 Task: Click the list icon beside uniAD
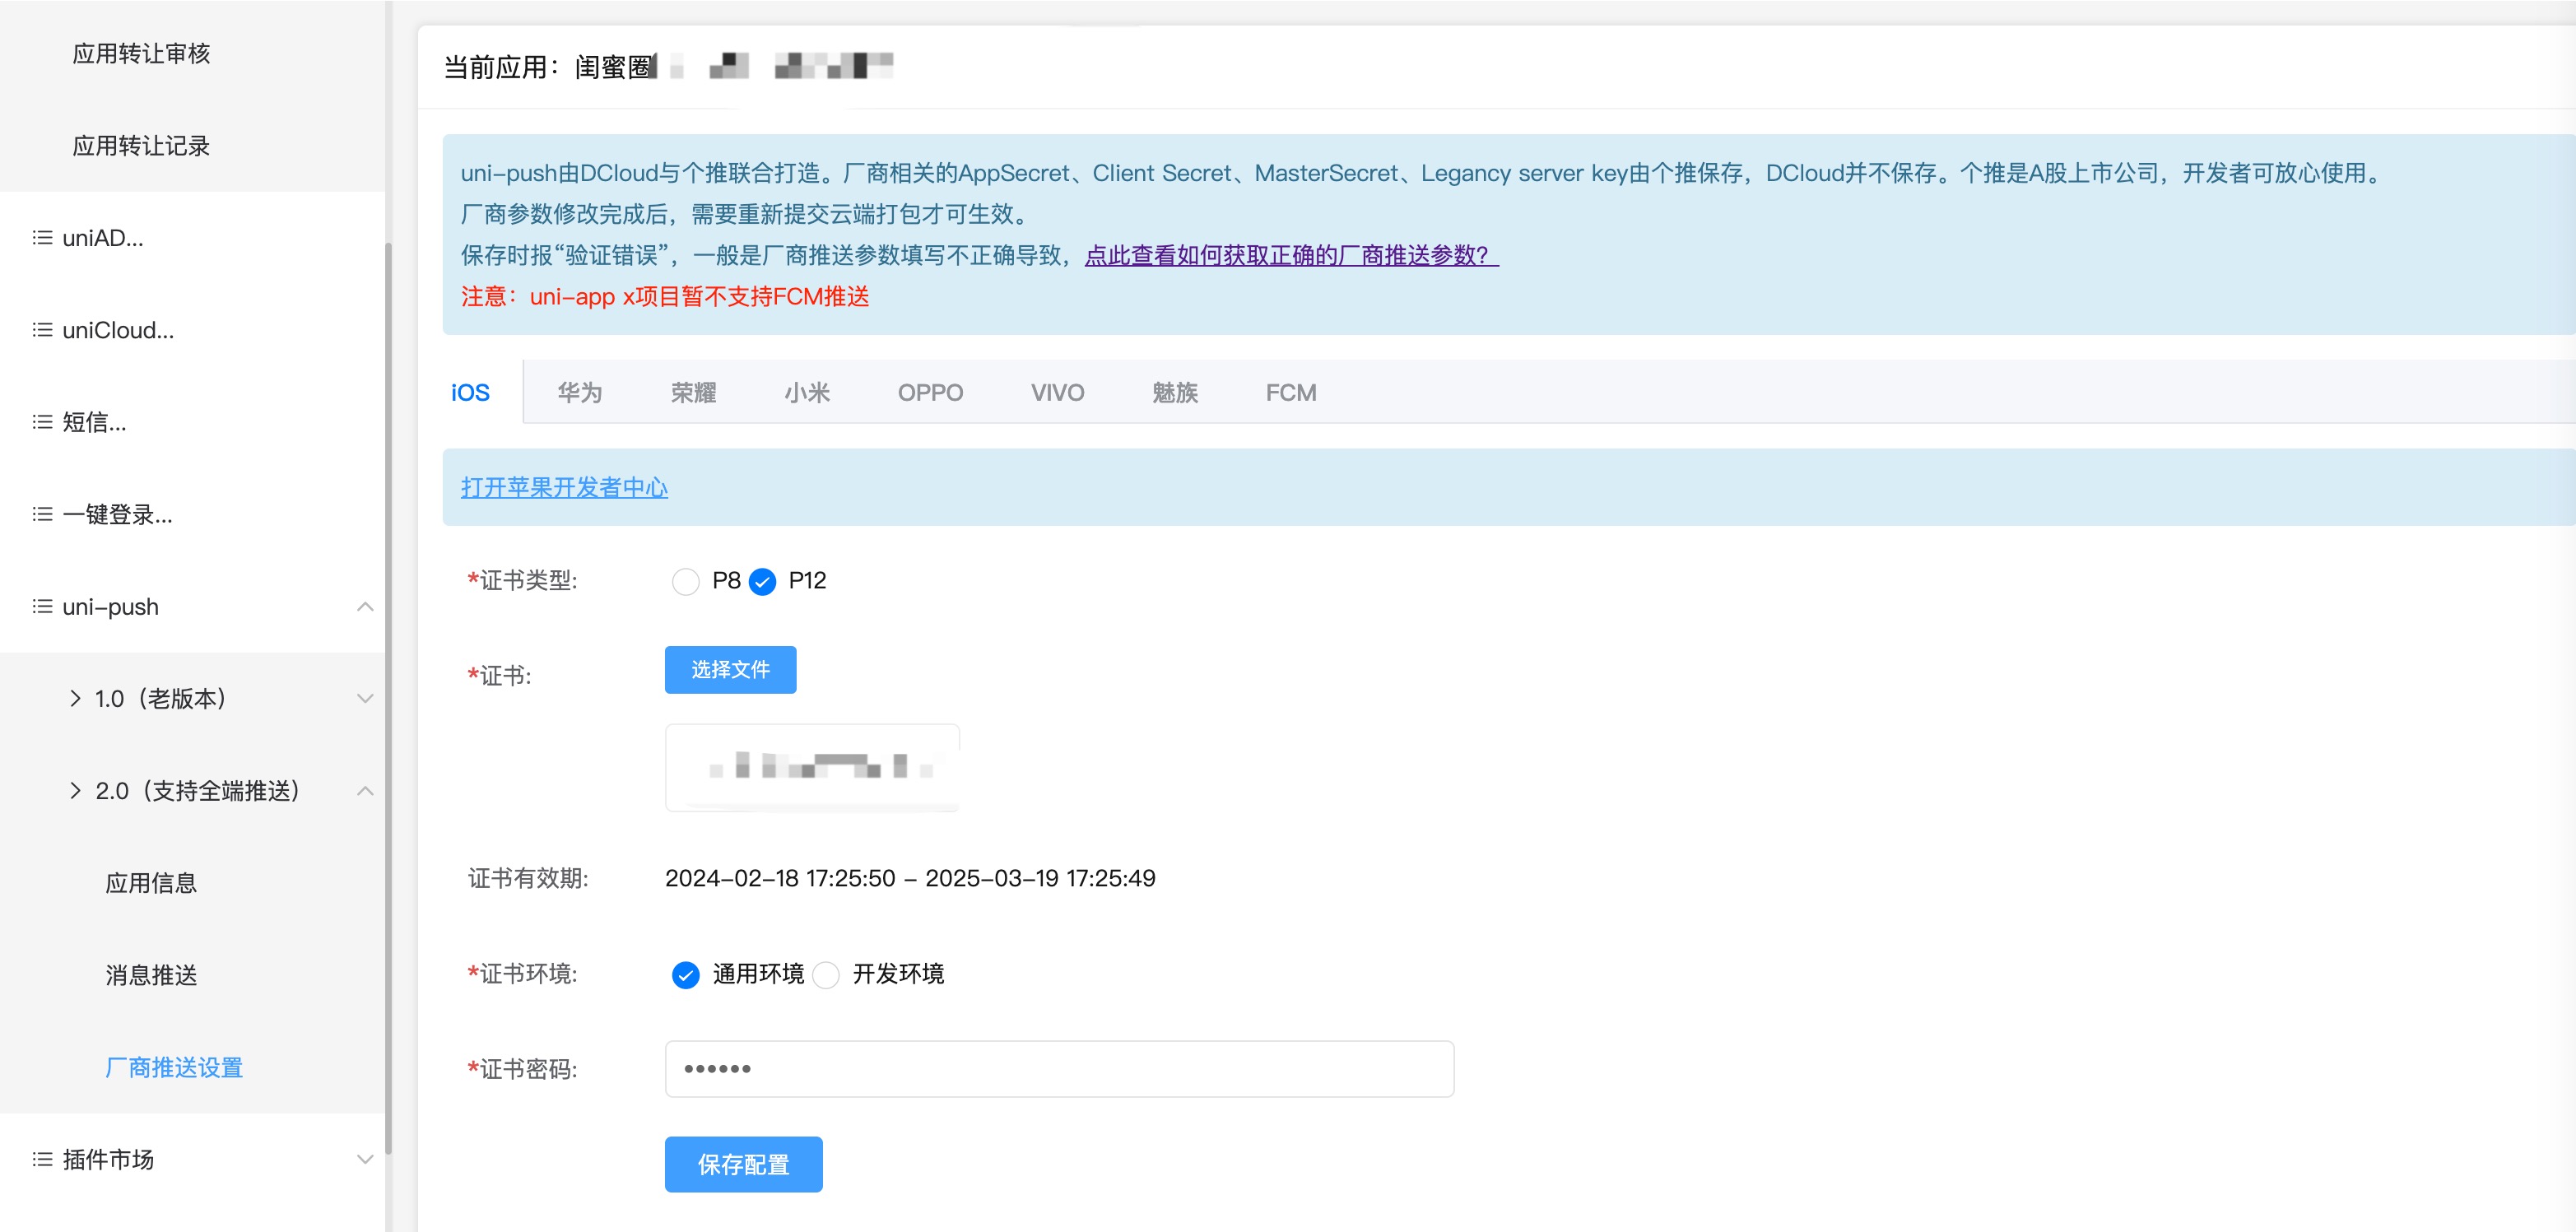tap(42, 238)
